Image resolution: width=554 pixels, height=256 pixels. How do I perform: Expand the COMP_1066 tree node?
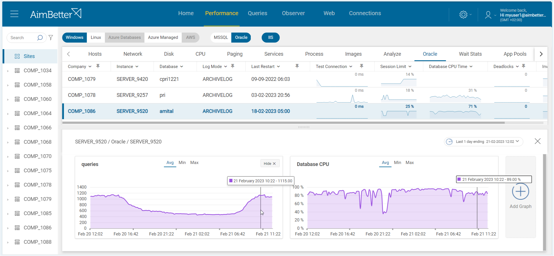[x=8, y=128]
